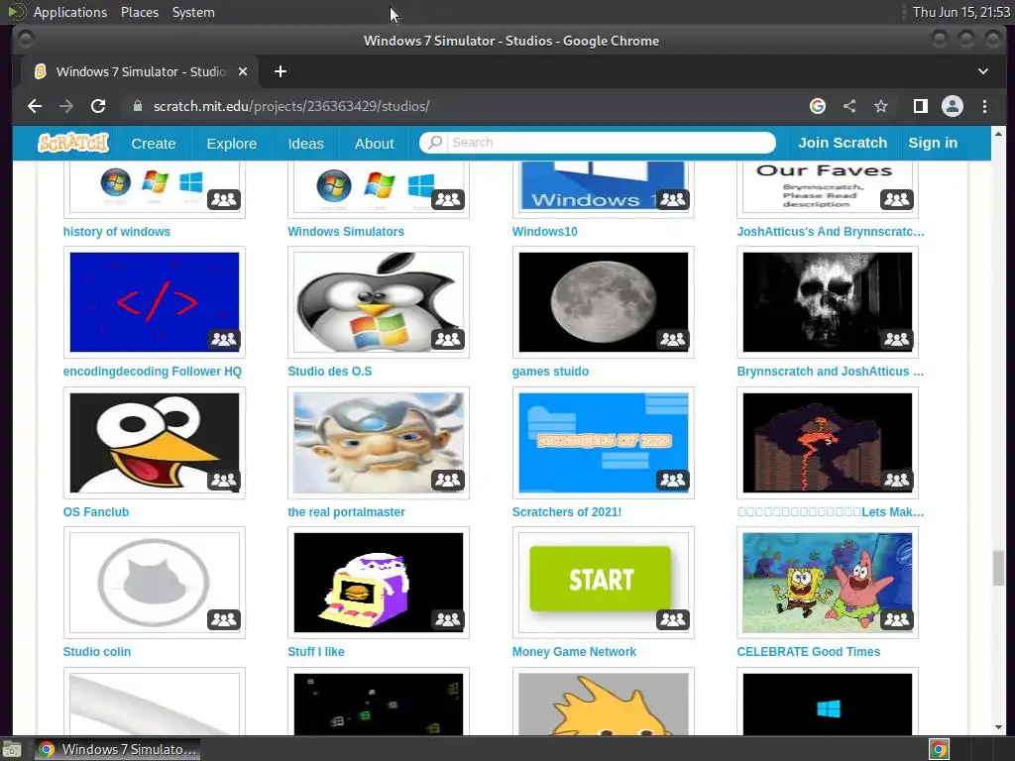Screen dimensions: 1015x761
Task: Open games stuido link
Action: 550,372
